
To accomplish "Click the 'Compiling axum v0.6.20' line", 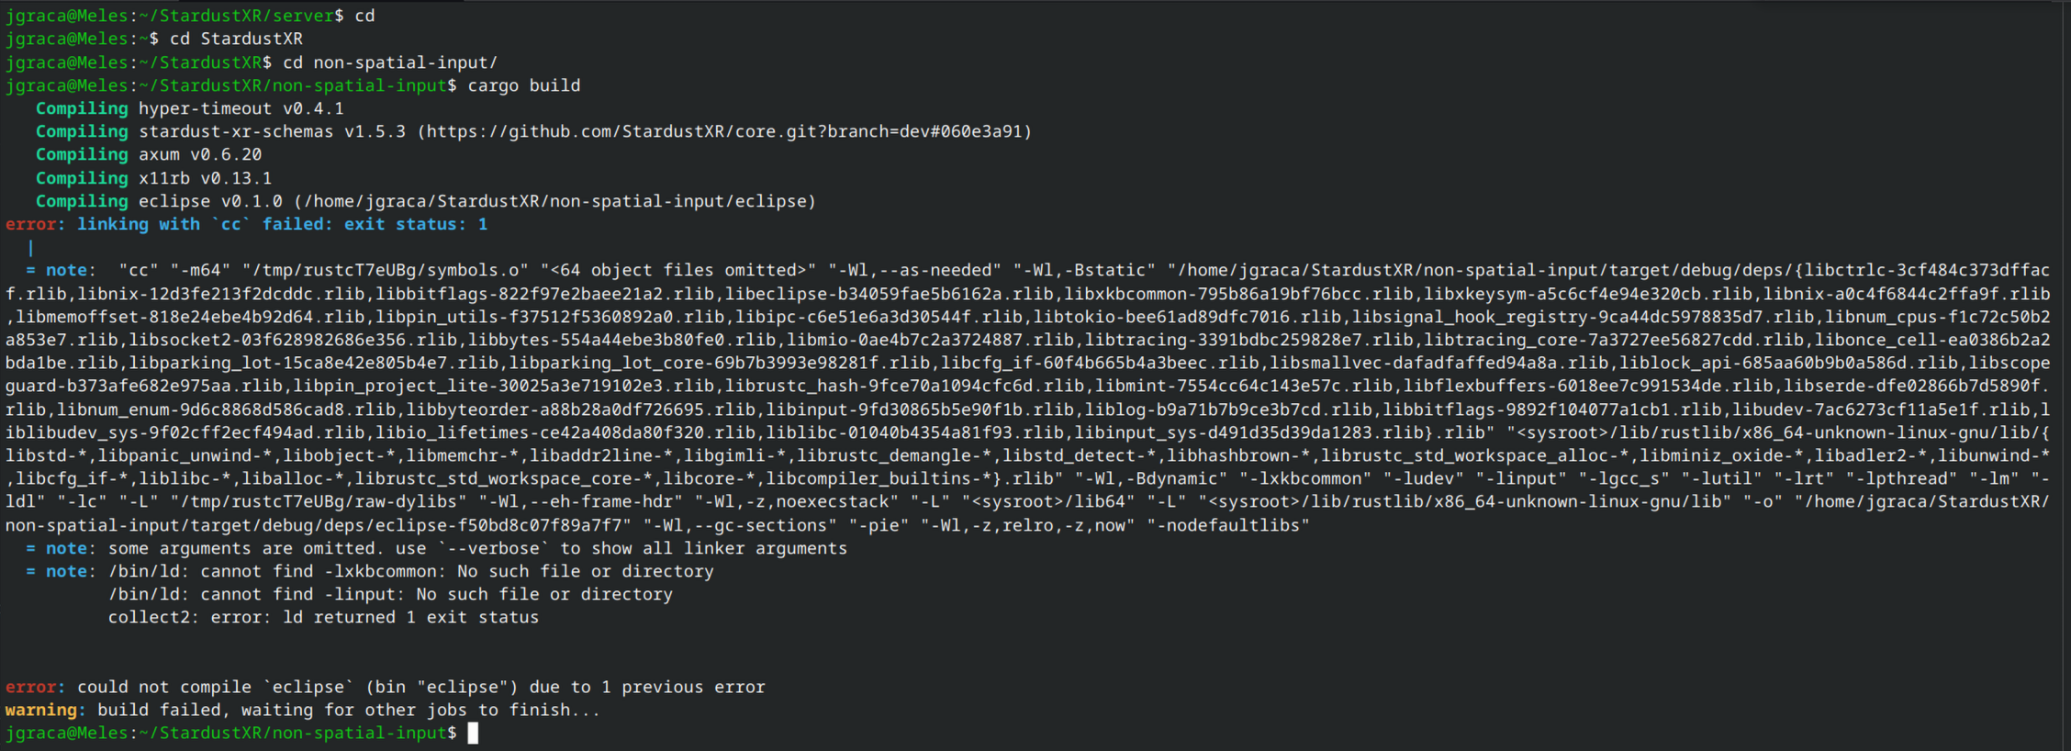I will tap(149, 154).
